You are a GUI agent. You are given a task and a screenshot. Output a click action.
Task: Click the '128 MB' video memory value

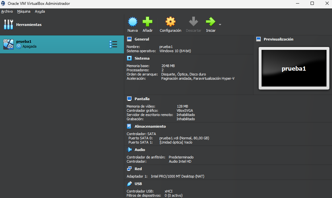coord(182,106)
